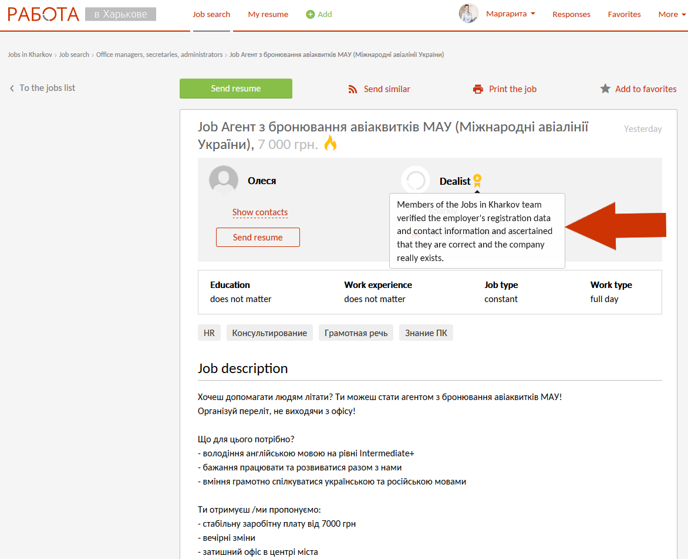Click the green plus Add icon

[x=311, y=15]
